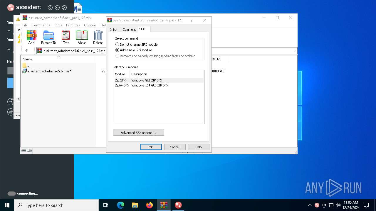Open the Favorites menu
376x211 pixels.
73,25
